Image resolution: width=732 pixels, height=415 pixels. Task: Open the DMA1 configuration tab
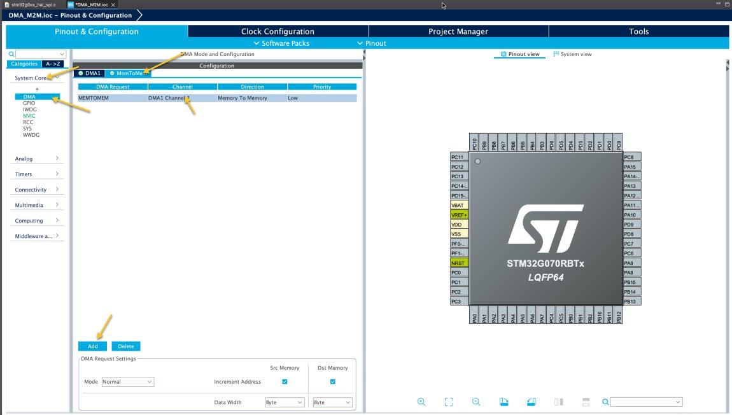[x=89, y=73]
